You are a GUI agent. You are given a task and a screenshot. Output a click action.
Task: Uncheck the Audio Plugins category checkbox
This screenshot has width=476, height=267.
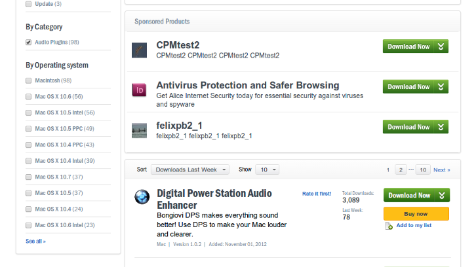(29, 43)
